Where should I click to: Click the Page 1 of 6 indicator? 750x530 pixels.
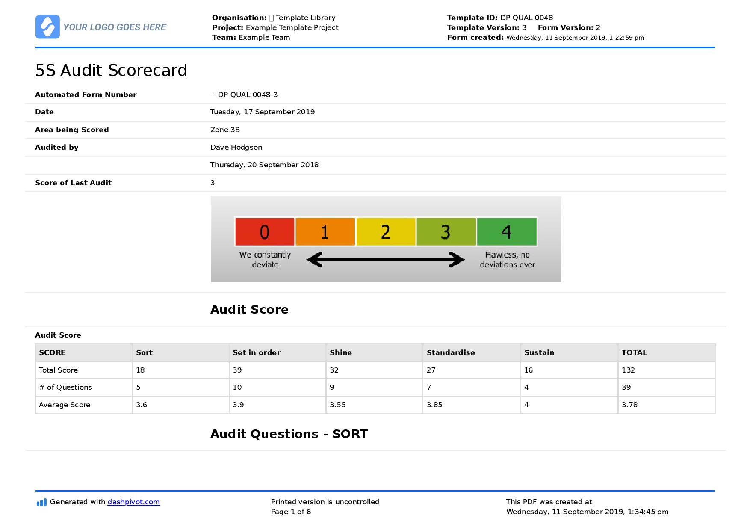tap(291, 512)
